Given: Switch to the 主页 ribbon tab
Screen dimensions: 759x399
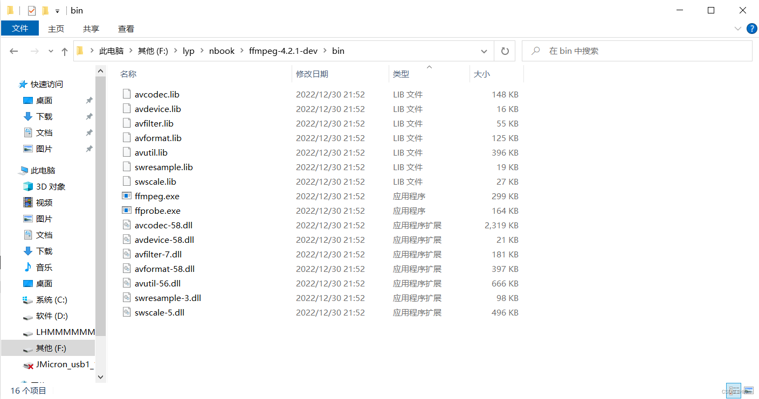Looking at the screenshot, I should tap(56, 29).
